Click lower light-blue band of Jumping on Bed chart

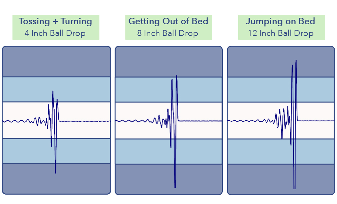(x=256, y=151)
